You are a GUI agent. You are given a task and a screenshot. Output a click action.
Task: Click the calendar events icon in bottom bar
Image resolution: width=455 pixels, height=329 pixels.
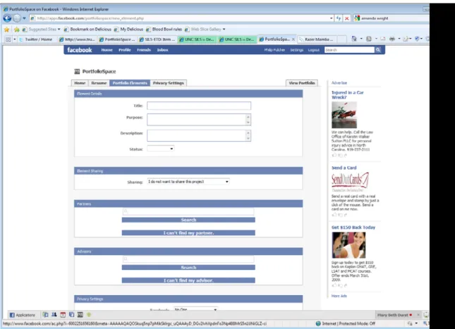coord(63,314)
